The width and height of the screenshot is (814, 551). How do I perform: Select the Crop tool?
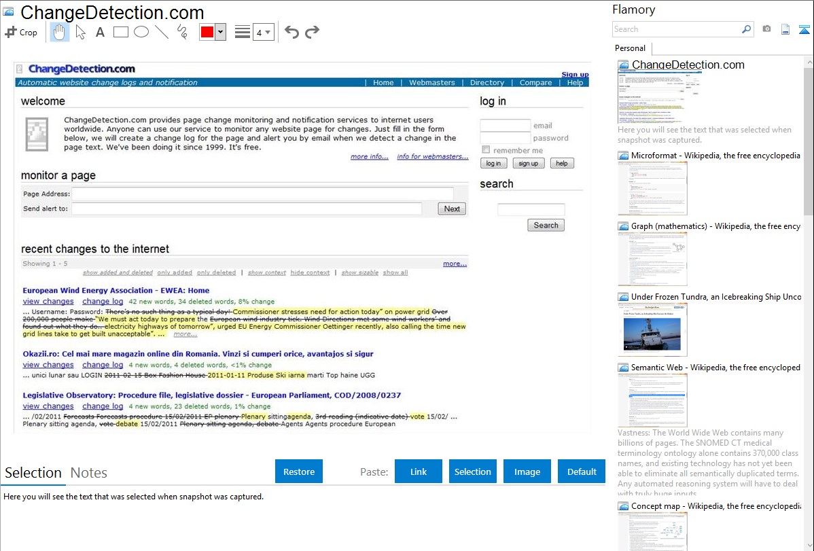click(x=21, y=32)
